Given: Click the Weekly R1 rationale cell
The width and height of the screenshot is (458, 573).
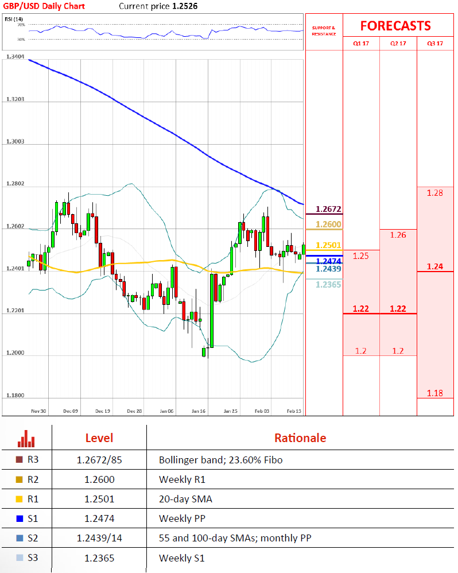Looking at the screenshot, I should (x=182, y=479).
